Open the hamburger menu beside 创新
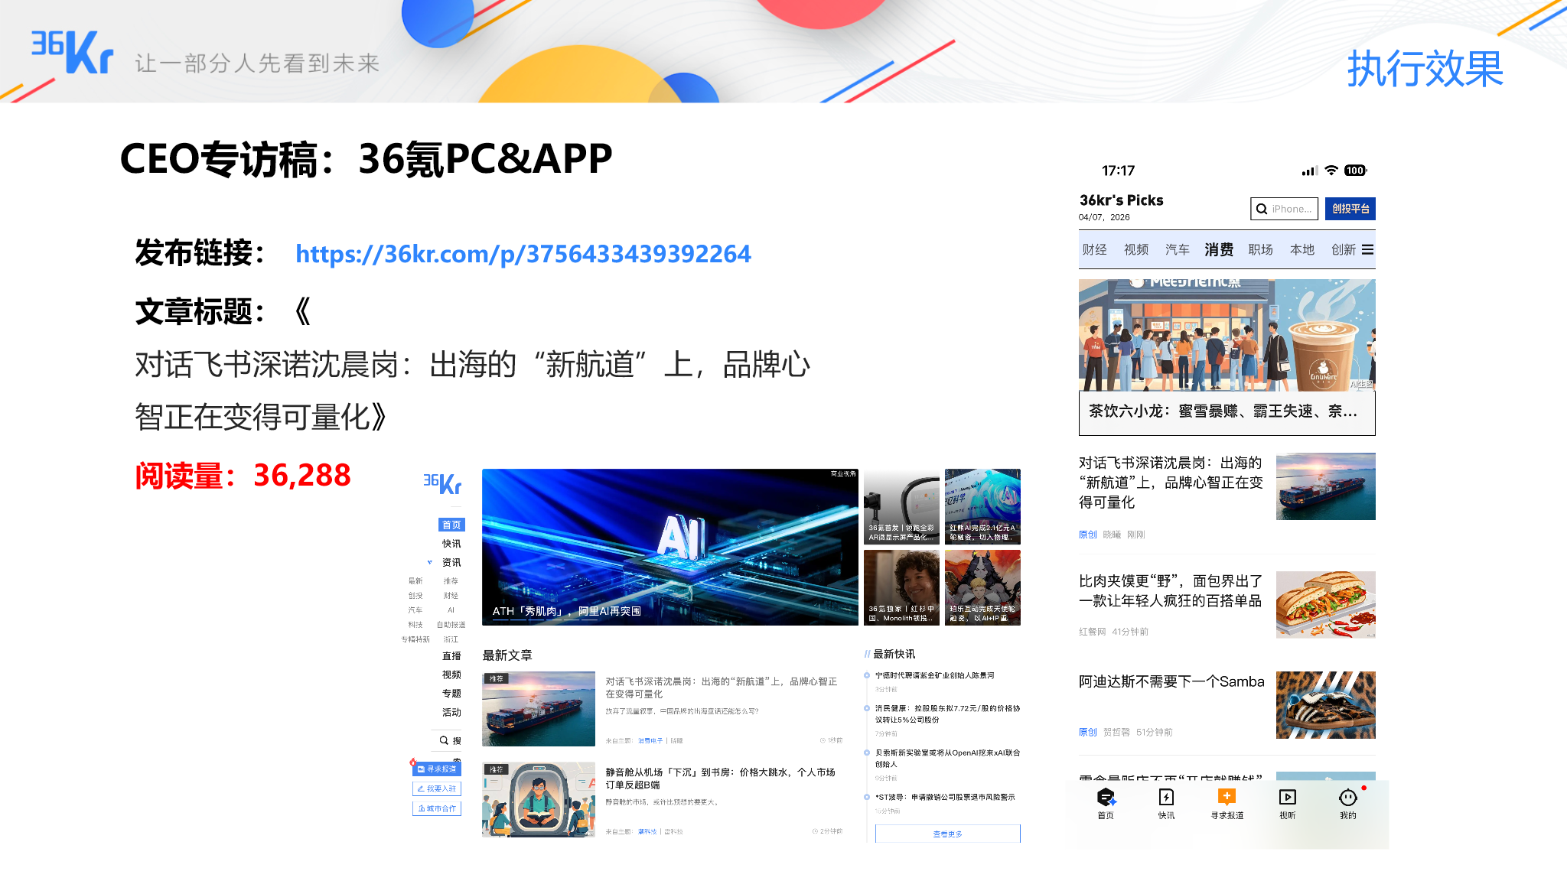Screen dimensions: 1567x881 tap(1367, 250)
